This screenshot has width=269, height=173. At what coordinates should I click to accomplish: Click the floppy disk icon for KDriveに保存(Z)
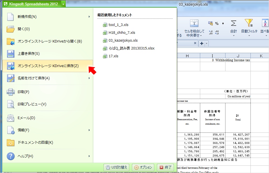[11, 66]
